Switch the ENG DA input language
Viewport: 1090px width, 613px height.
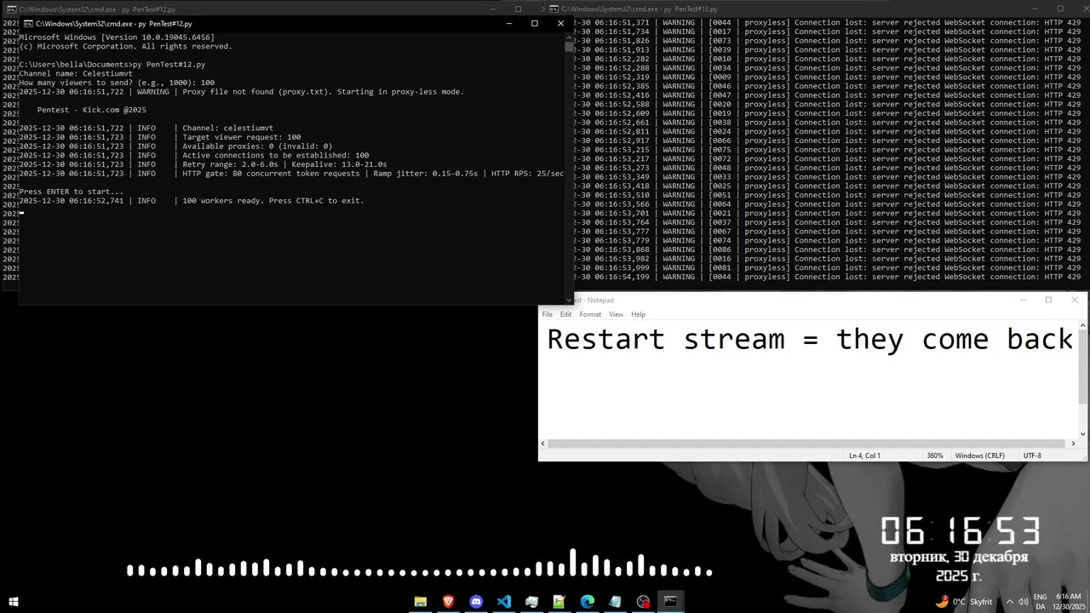(x=1040, y=601)
